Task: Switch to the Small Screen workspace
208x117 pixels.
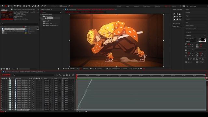Action: click(x=147, y=6)
